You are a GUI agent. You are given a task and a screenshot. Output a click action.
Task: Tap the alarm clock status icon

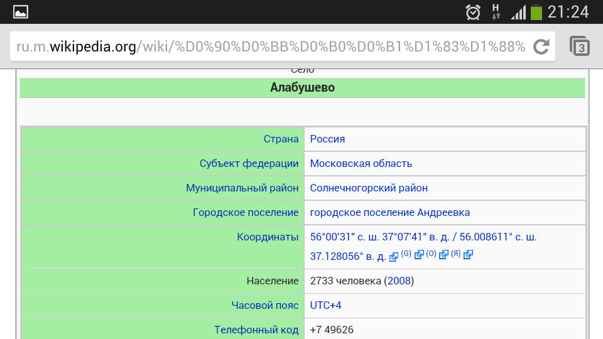(473, 12)
